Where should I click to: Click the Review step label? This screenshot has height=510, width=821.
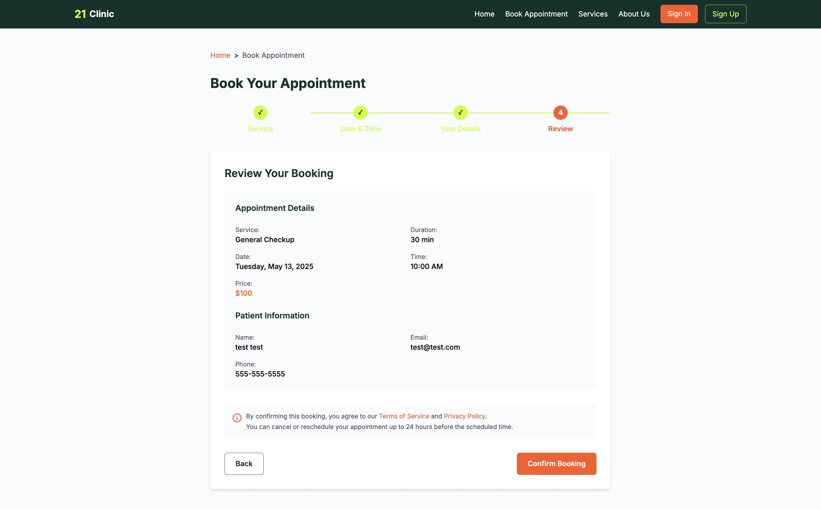pyautogui.click(x=560, y=128)
